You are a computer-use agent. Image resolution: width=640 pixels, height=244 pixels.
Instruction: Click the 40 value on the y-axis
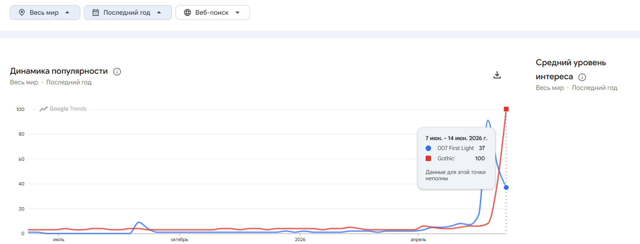coord(21,184)
